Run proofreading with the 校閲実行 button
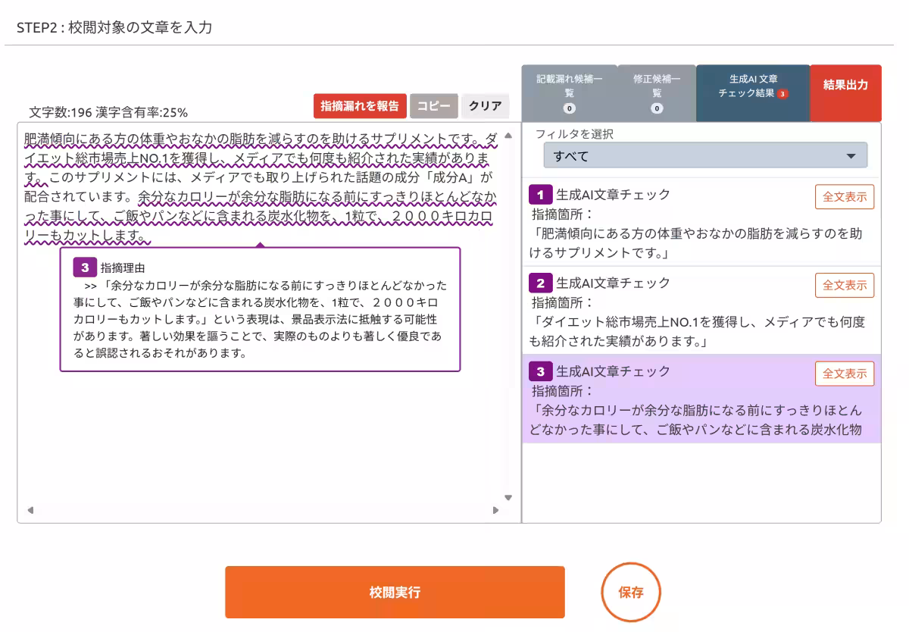This screenshot has width=909, height=632. click(x=394, y=593)
